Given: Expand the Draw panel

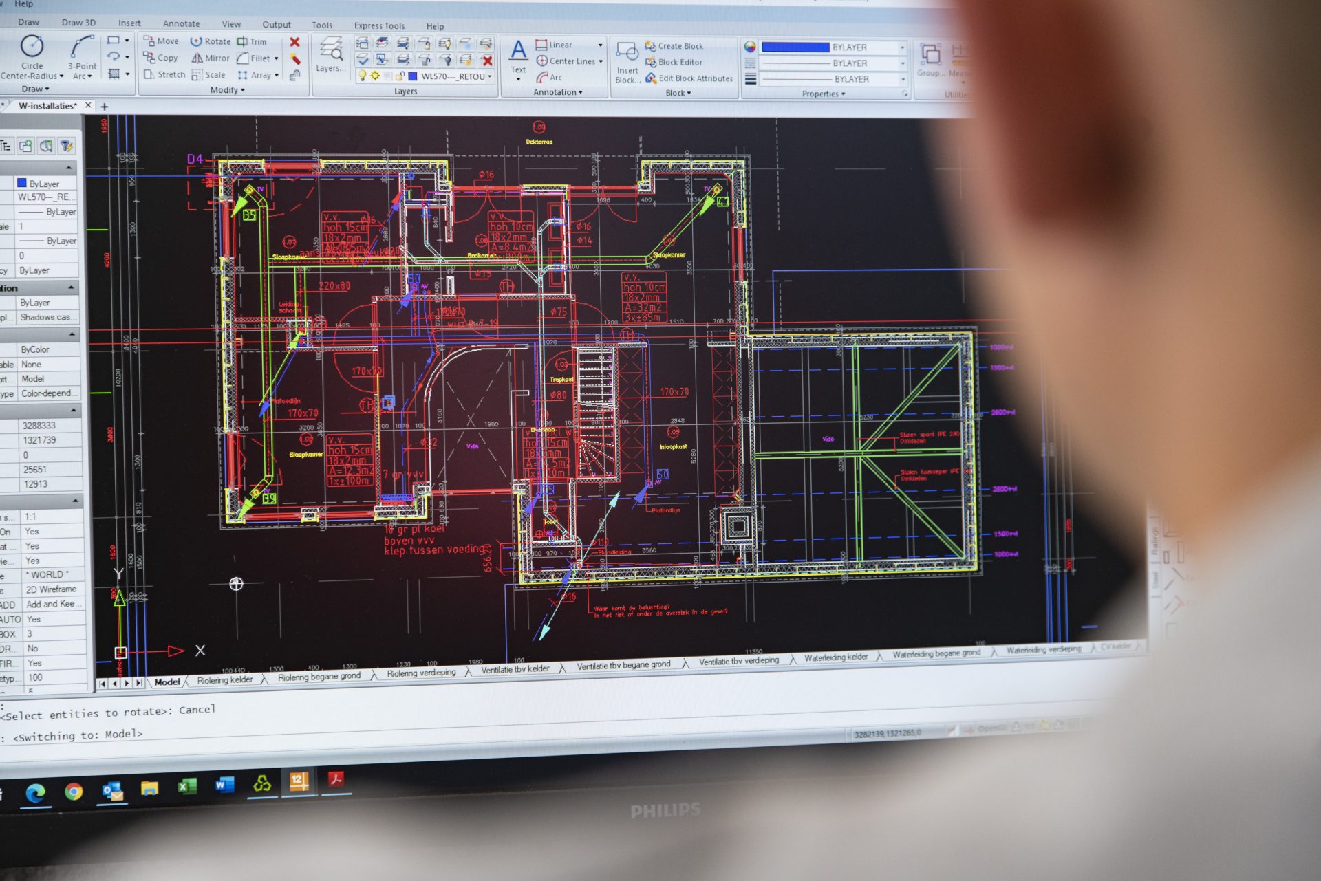Looking at the screenshot, I should 35,89.
